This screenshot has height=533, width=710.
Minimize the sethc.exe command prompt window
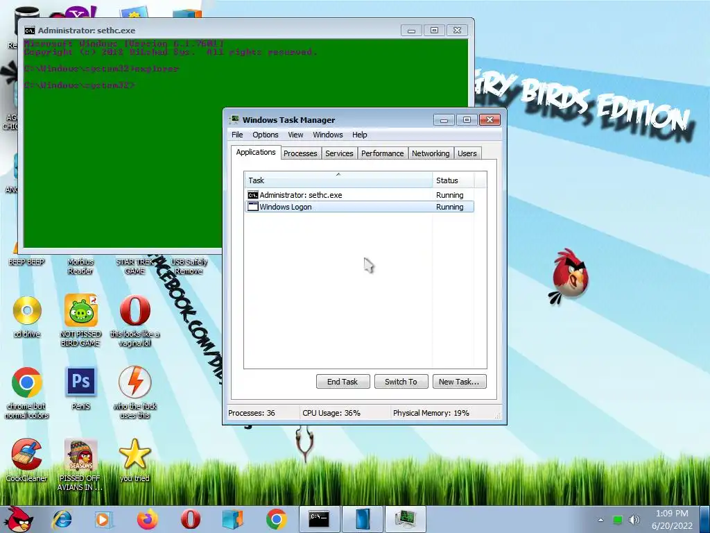tap(412, 31)
